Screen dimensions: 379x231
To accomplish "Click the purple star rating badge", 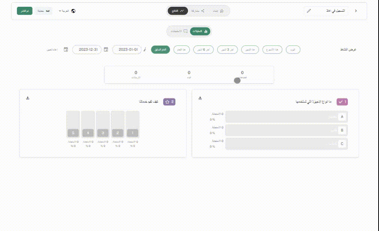I will click(x=169, y=102).
